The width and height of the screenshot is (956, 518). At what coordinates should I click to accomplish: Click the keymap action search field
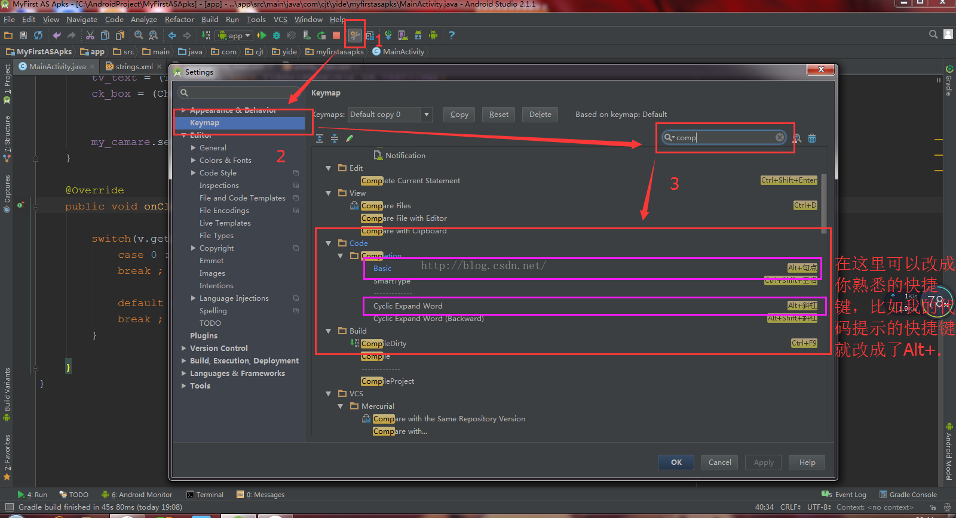pyautogui.click(x=724, y=137)
